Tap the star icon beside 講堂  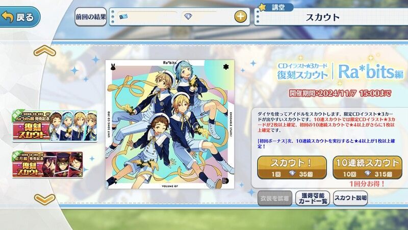pyautogui.click(x=262, y=7)
